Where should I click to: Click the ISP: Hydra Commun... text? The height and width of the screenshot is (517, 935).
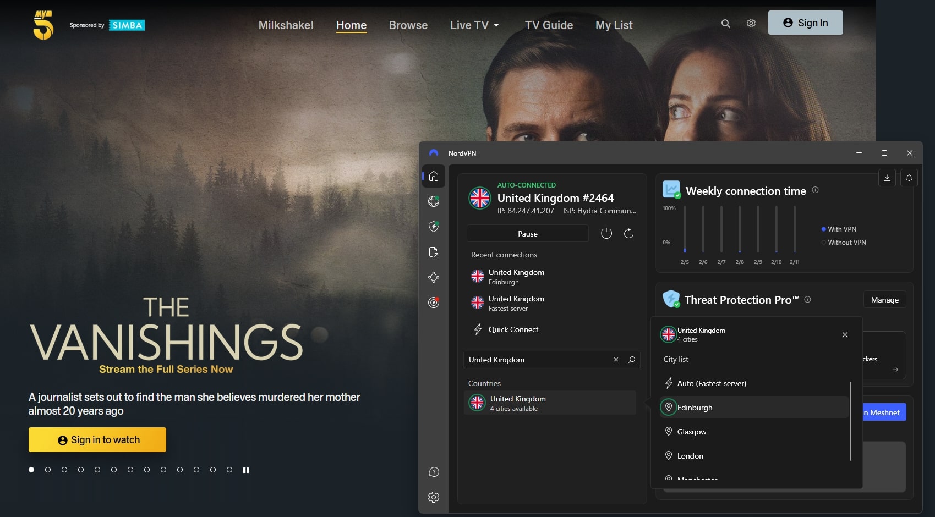coord(599,211)
